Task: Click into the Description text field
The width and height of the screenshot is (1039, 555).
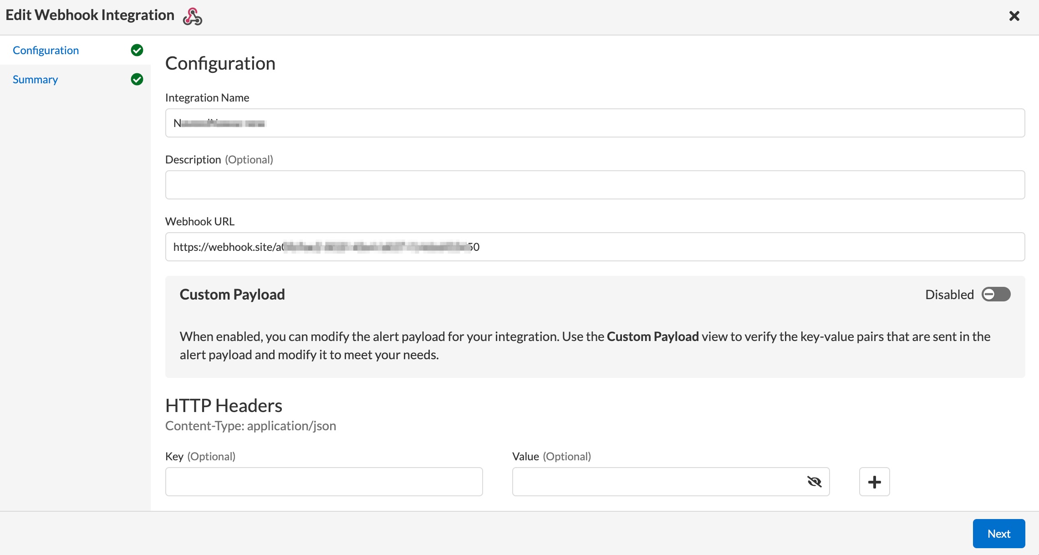Action: 595,185
